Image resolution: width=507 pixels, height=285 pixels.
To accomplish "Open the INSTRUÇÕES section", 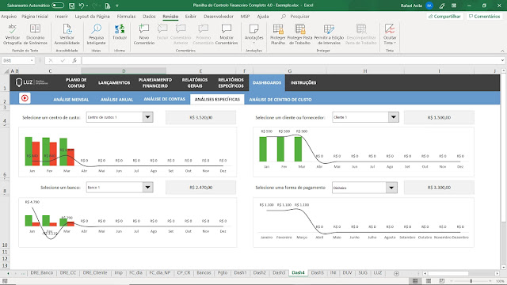I will click(x=303, y=82).
